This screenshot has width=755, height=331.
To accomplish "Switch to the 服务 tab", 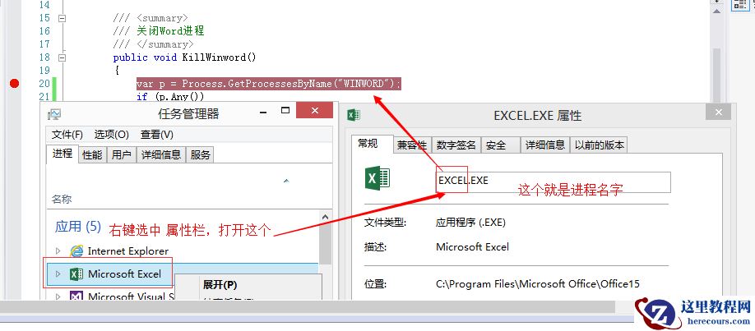I will [x=201, y=154].
